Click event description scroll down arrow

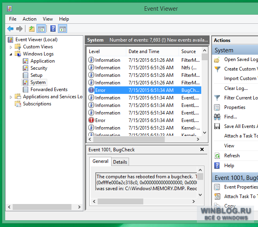click(200, 195)
